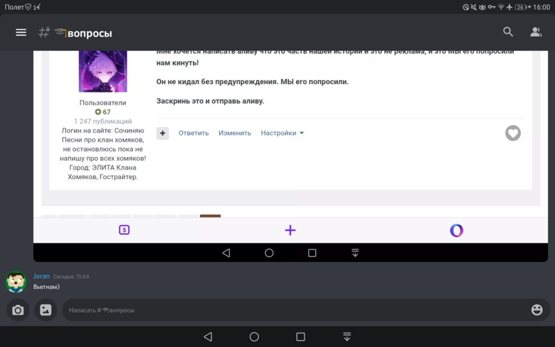Show the members list icon
555x347 pixels.
tap(536, 32)
